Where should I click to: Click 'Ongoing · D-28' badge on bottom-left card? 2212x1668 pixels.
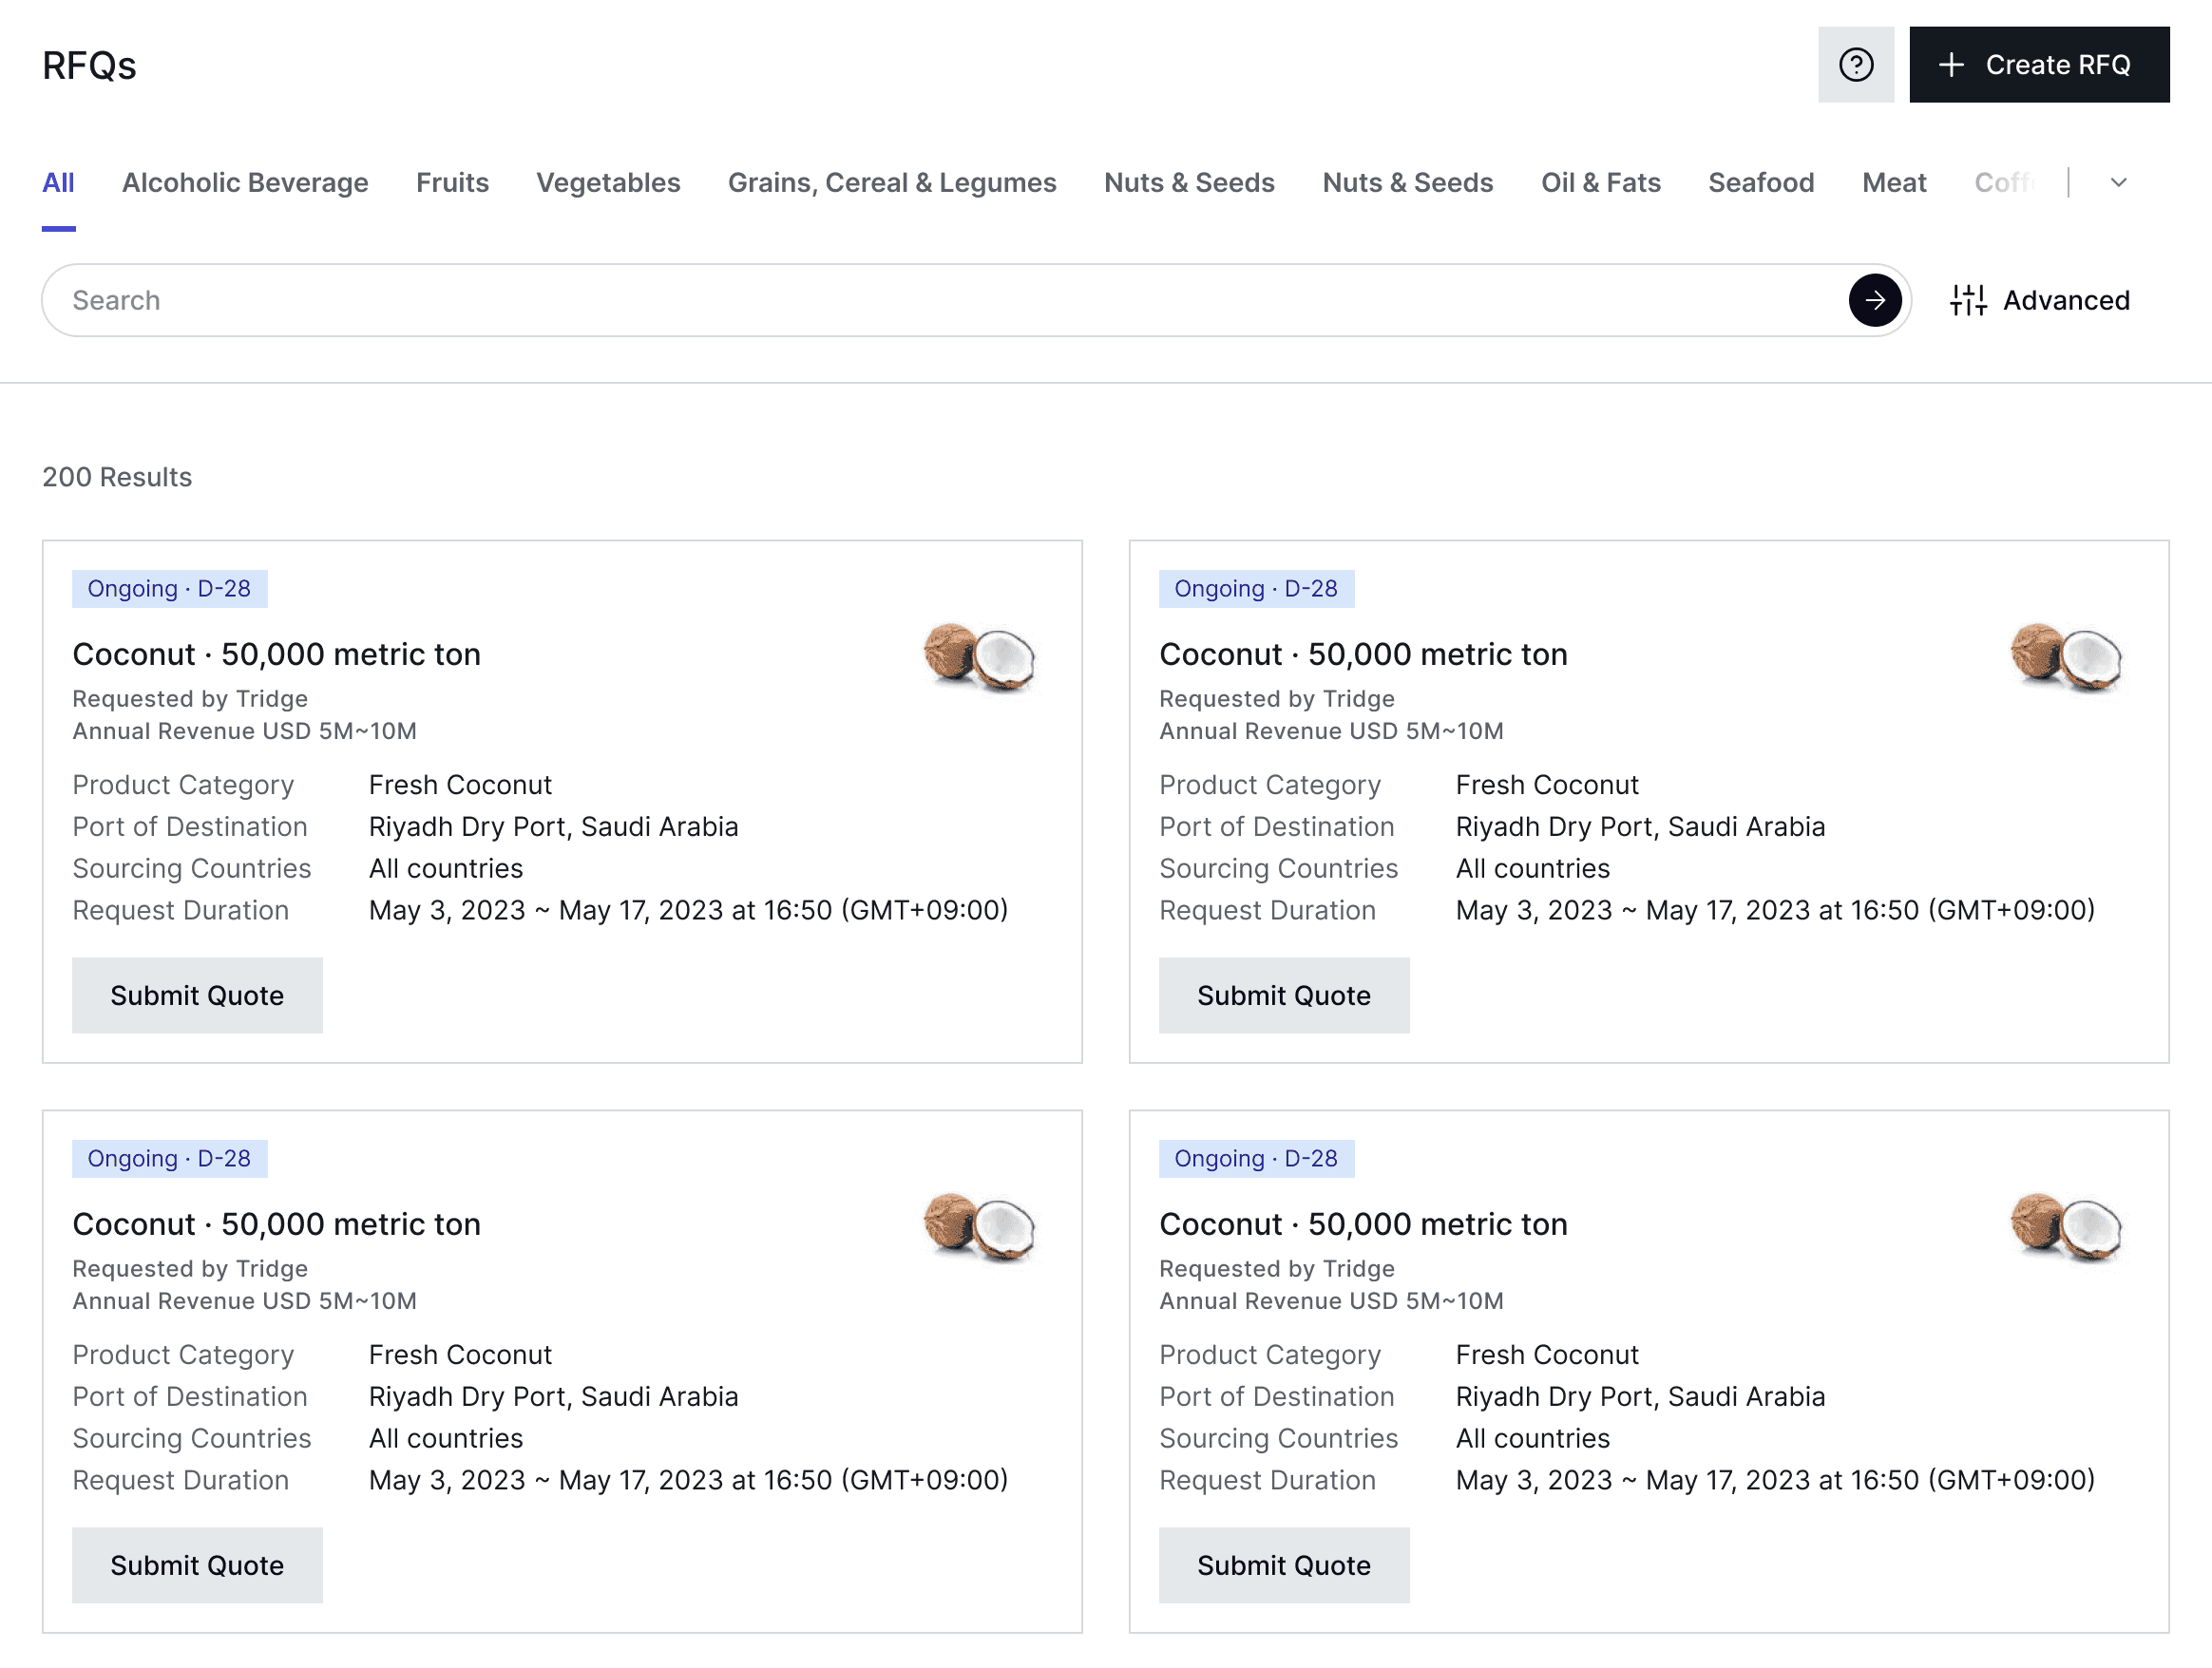point(169,1158)
